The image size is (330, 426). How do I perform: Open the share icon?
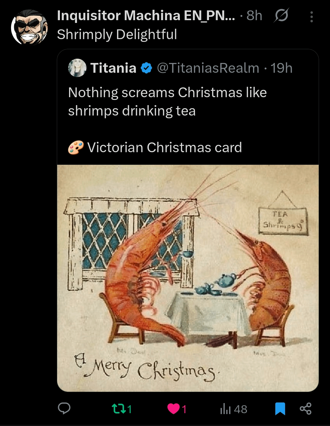(305, 409)
